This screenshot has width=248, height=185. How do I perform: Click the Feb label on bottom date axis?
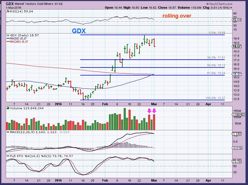(105, 180)
